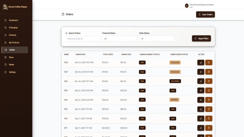The image size is (244, 137).
Task: Click the Delivered badge for order 1026
Action: click(175, 81)
